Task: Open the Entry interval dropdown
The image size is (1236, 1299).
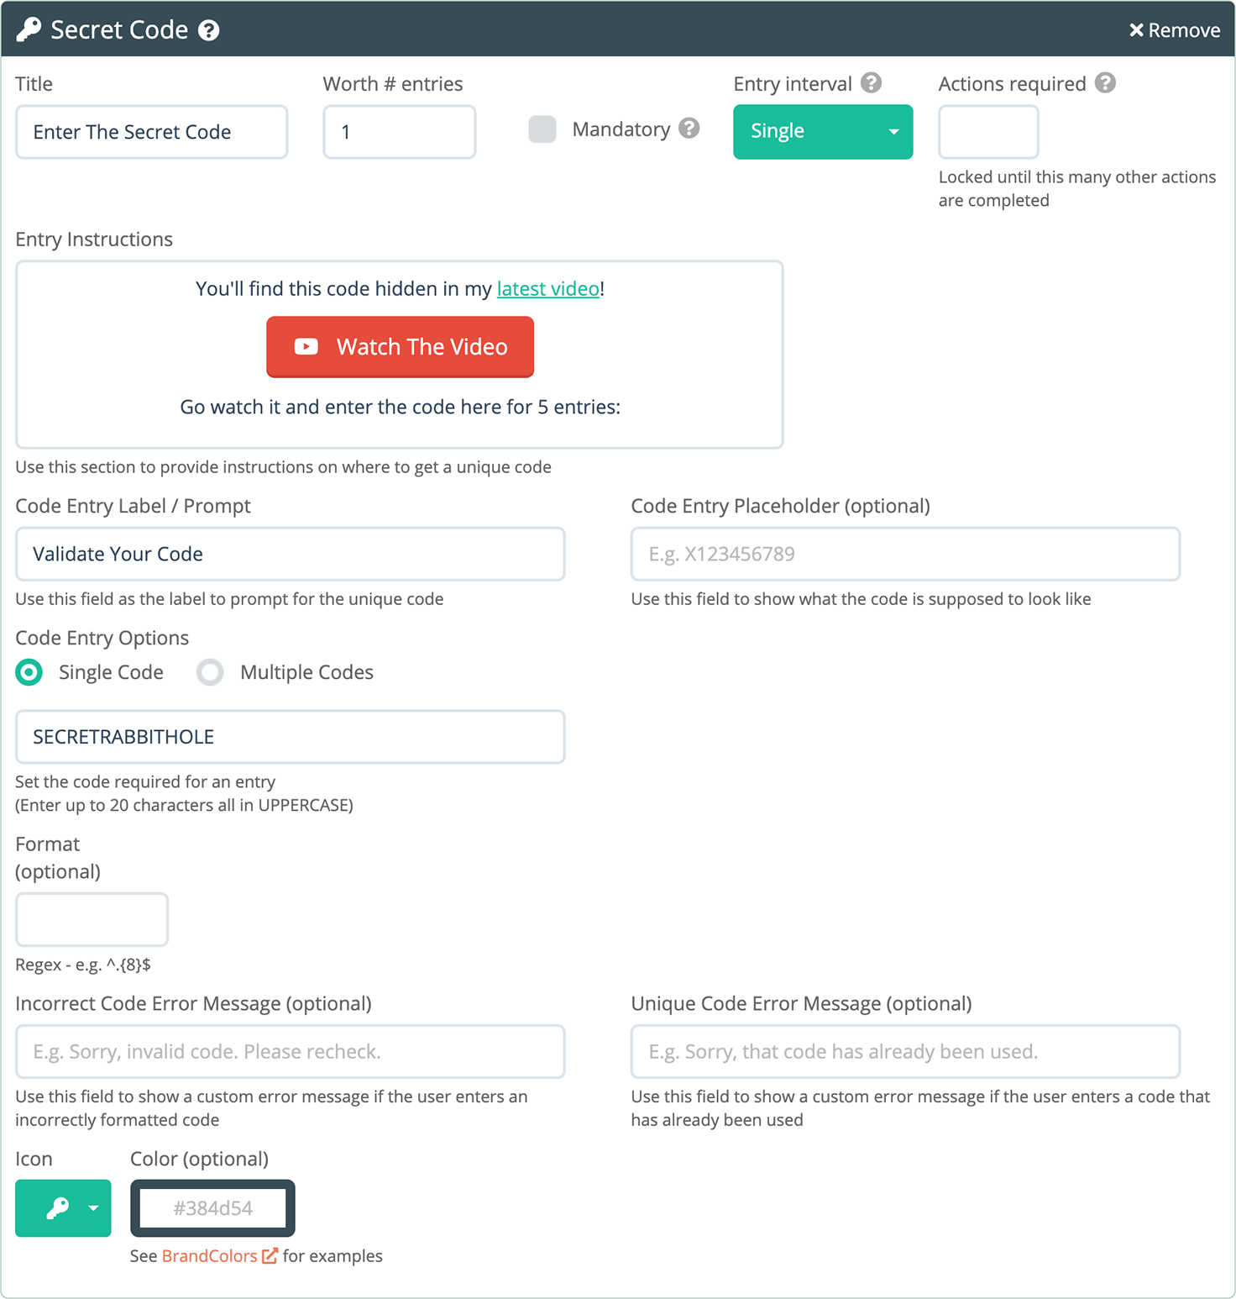Action: coord(821,131)
